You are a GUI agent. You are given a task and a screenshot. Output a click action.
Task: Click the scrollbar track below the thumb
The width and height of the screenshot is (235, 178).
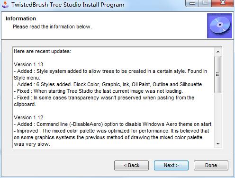point(218,117)
